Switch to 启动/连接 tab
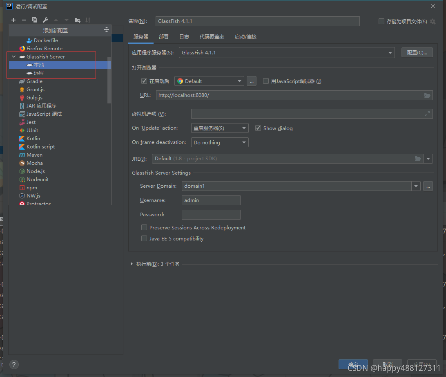This screenshot has width=446, height=377. (245, 37)
